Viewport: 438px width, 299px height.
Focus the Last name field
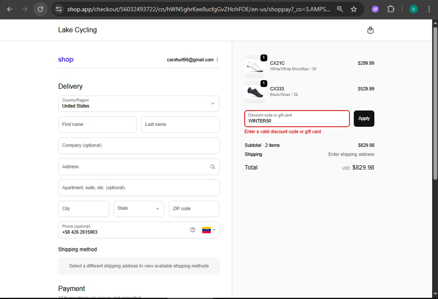coord(180,125)
